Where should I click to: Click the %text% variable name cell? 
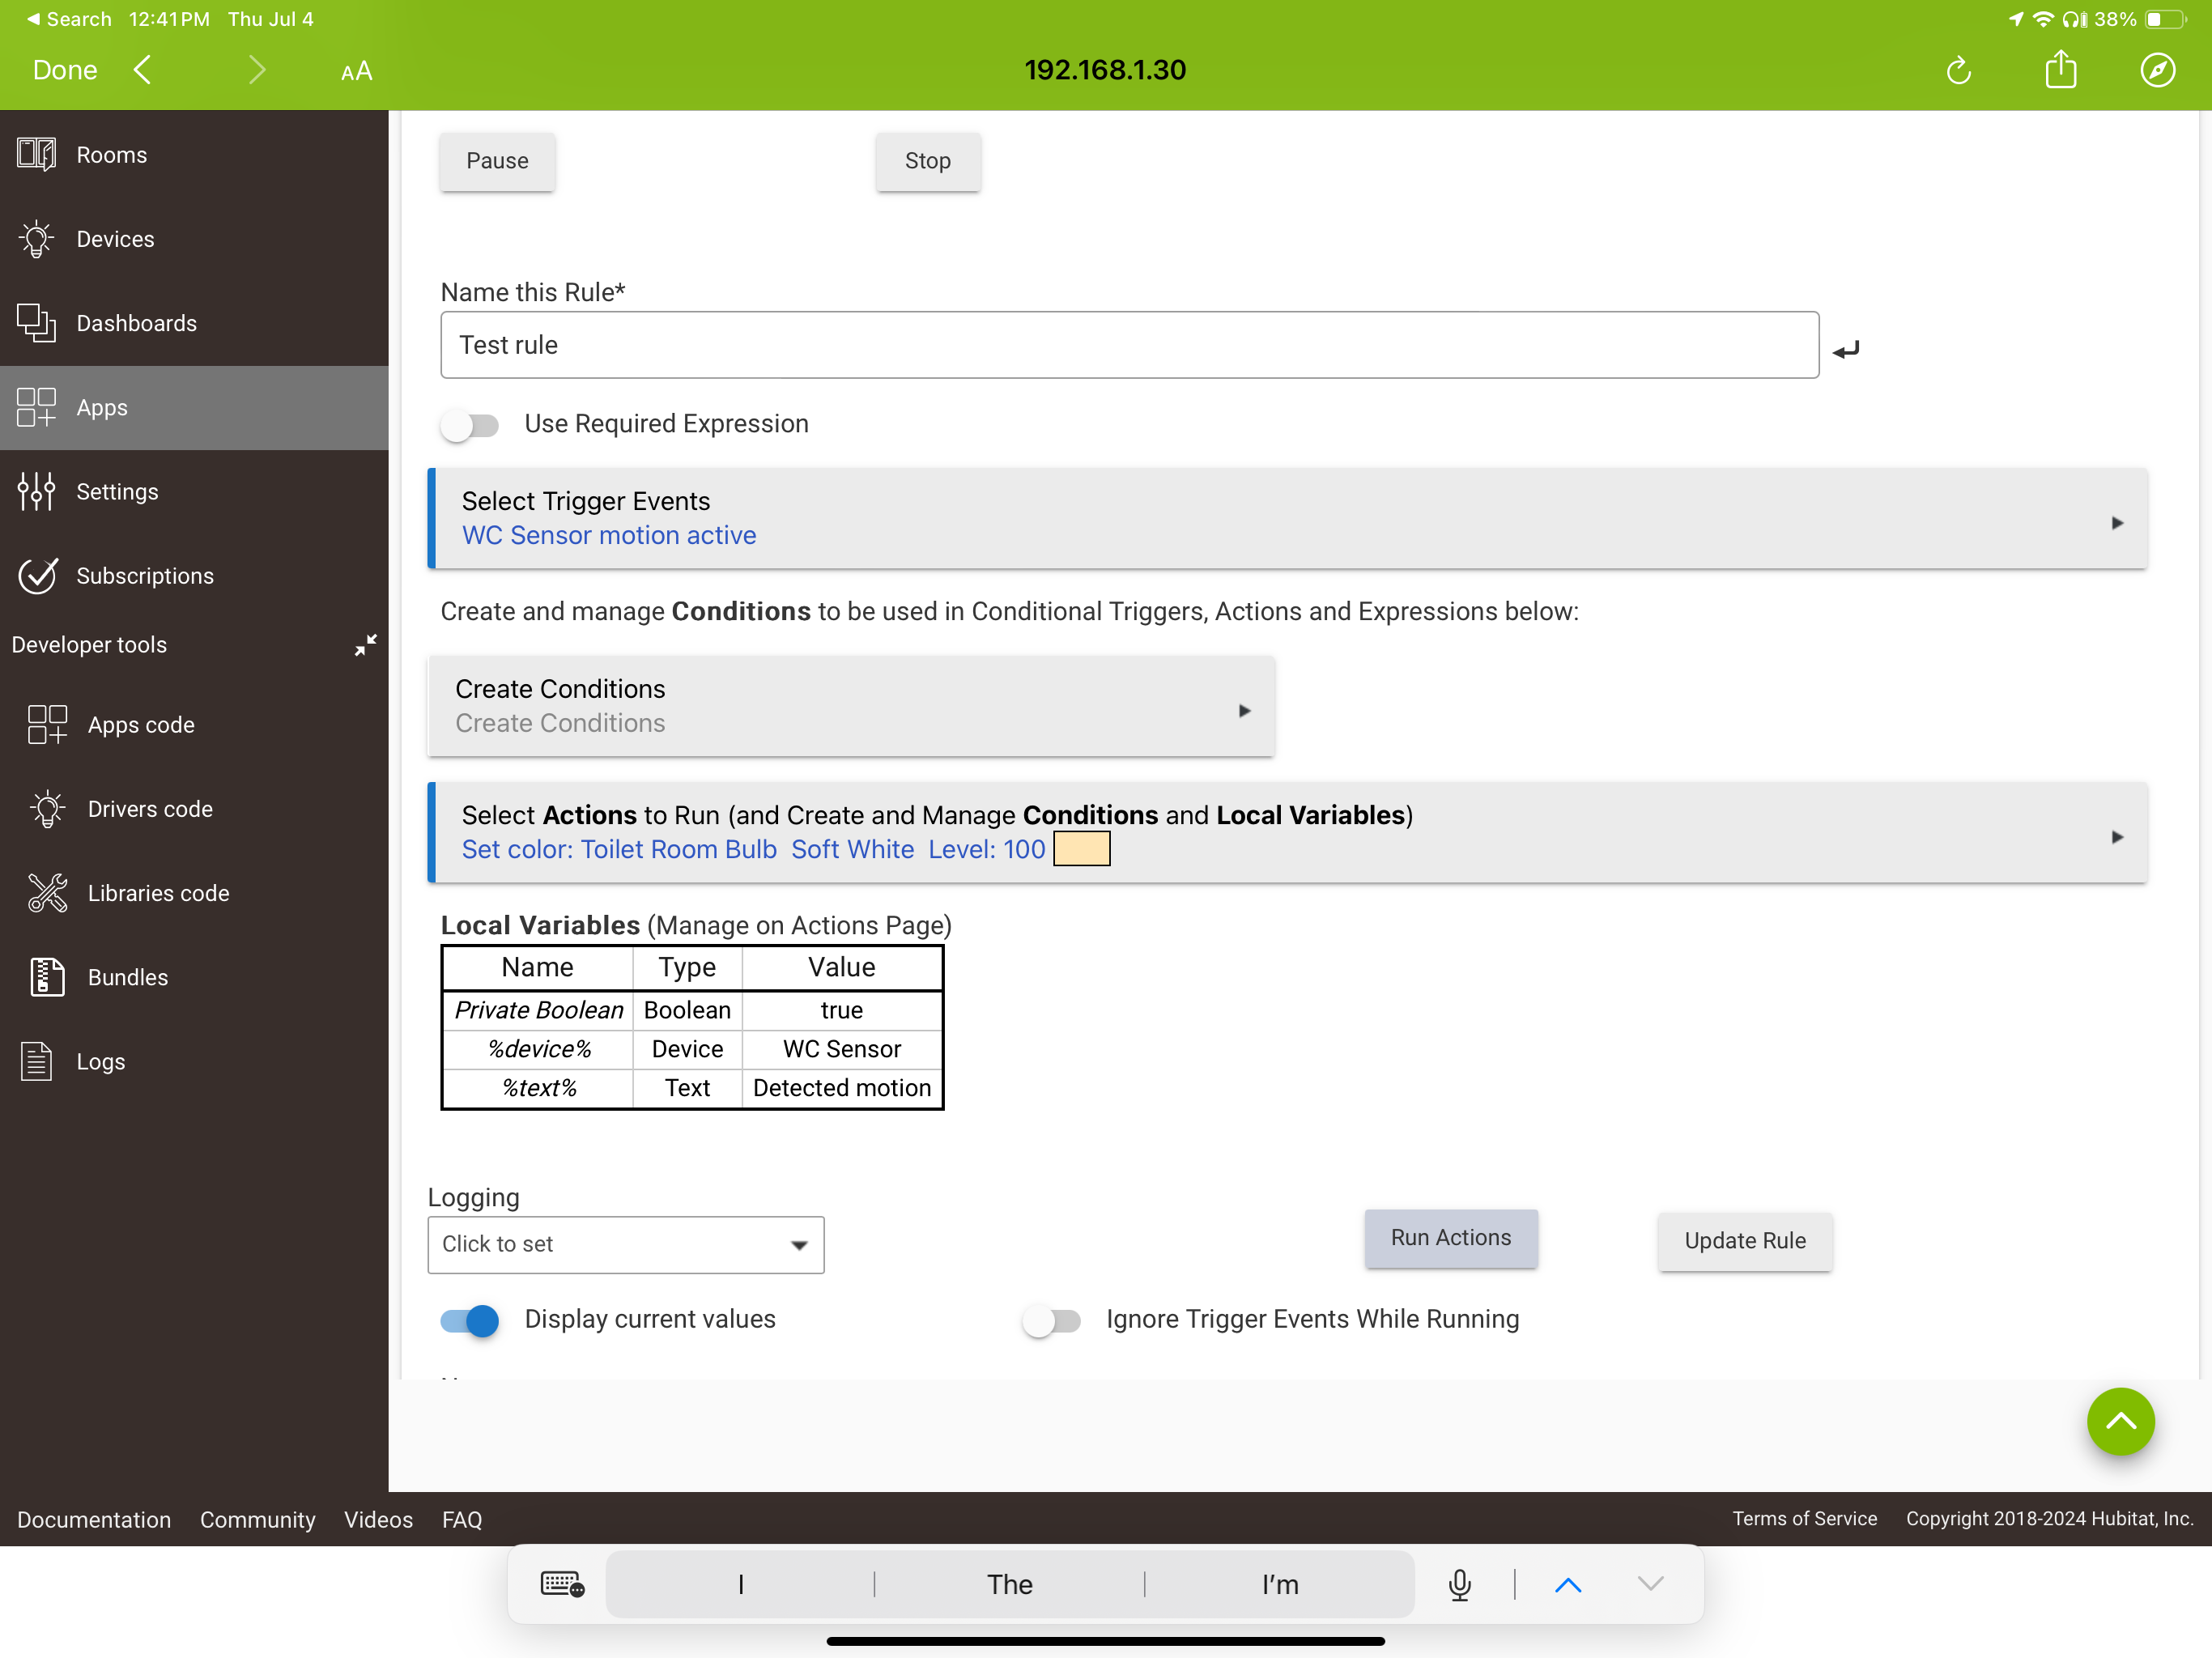[538, 1088]
